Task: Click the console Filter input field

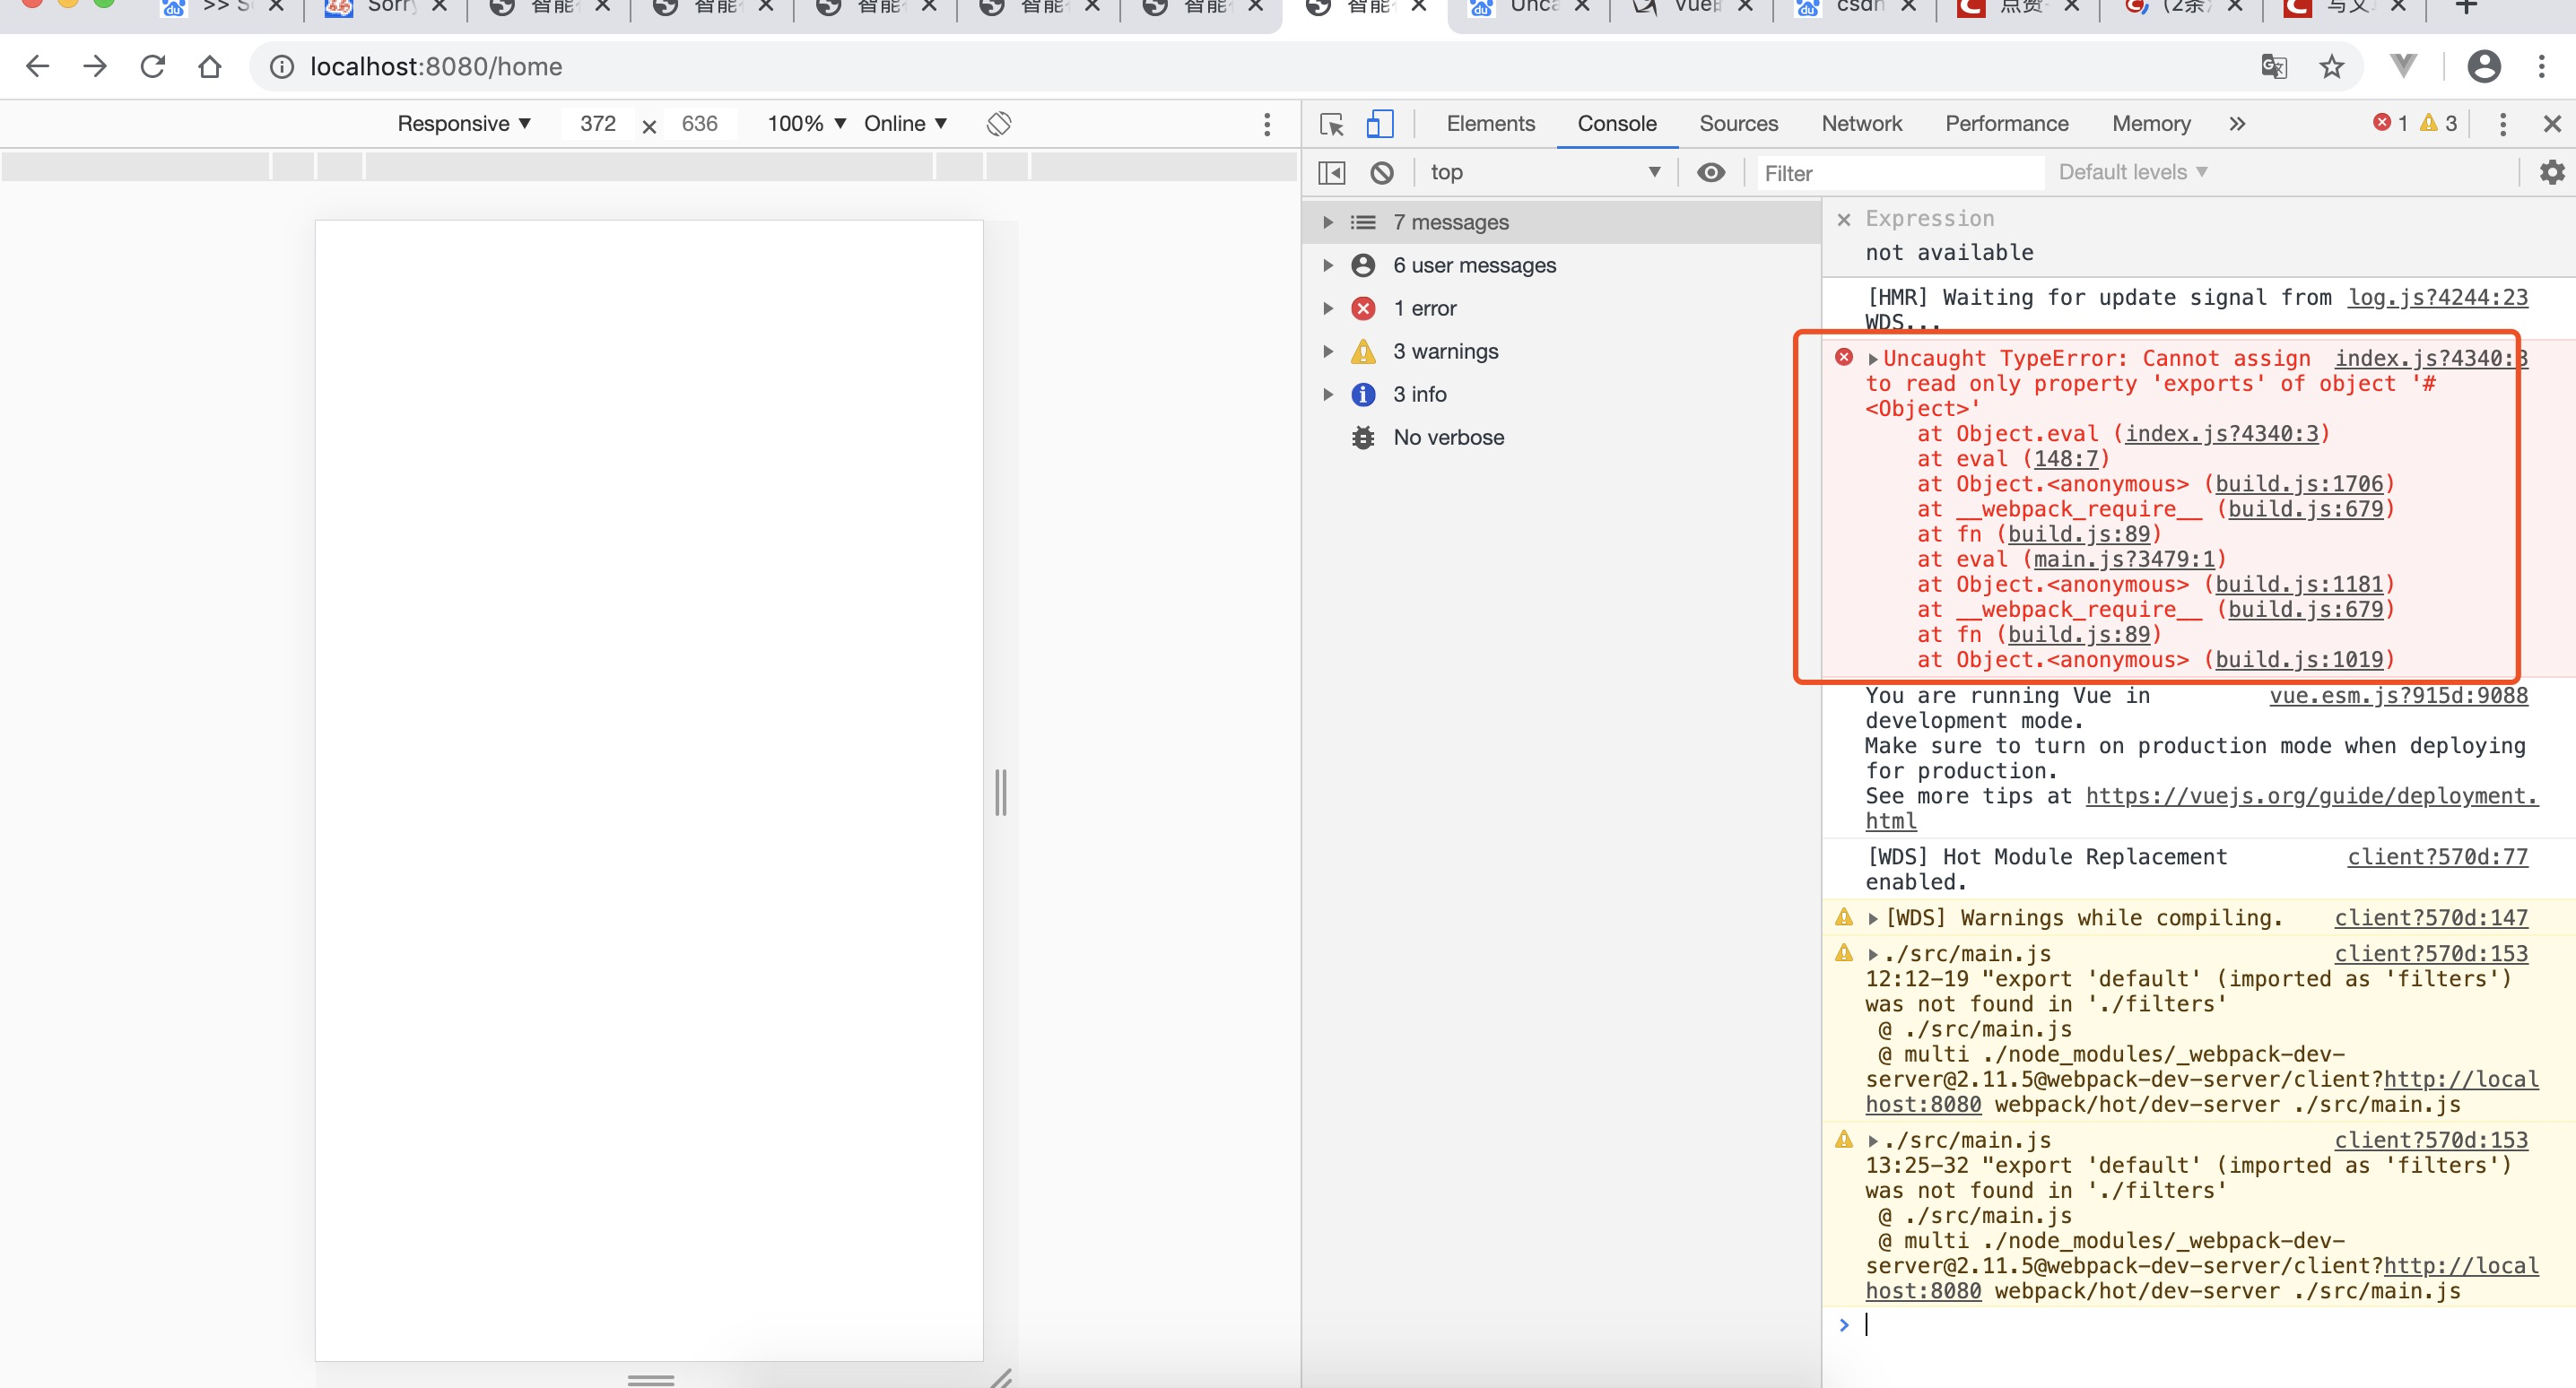Action: point(1900,173)
